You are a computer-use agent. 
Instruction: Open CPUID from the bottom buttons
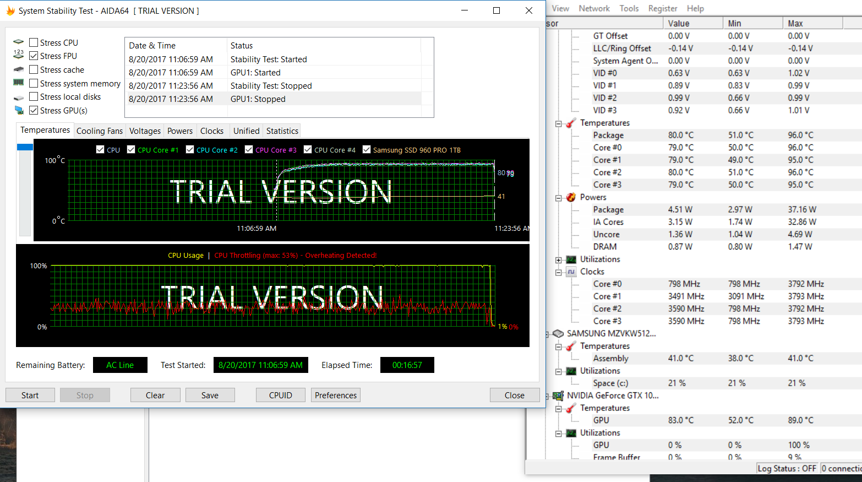(281, 395)
